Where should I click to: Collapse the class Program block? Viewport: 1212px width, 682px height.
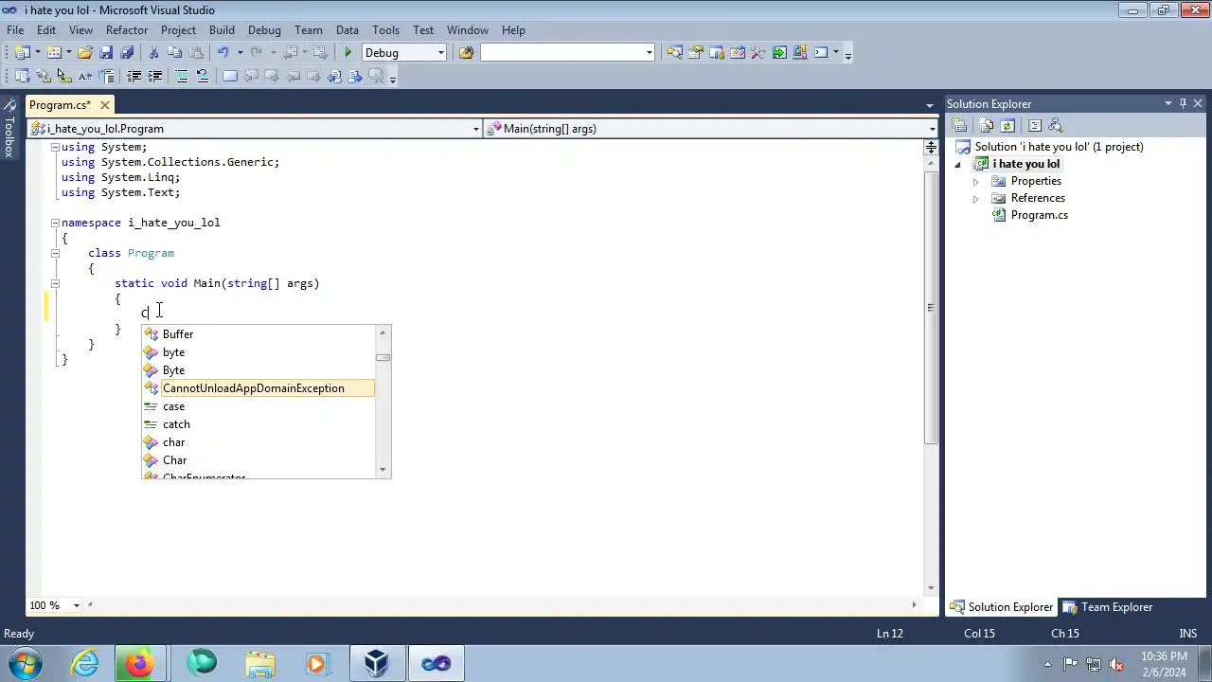tap(55, 253)
